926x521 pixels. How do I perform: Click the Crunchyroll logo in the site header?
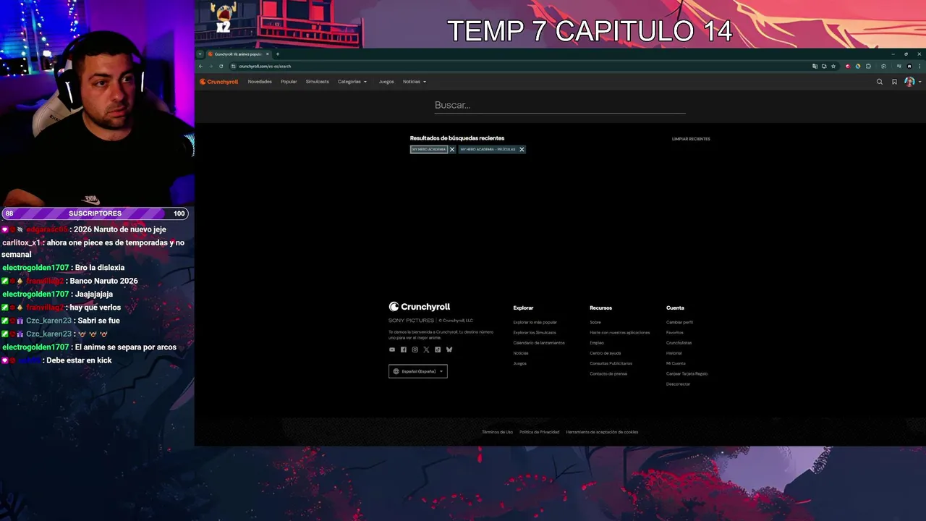coord(219,82)
